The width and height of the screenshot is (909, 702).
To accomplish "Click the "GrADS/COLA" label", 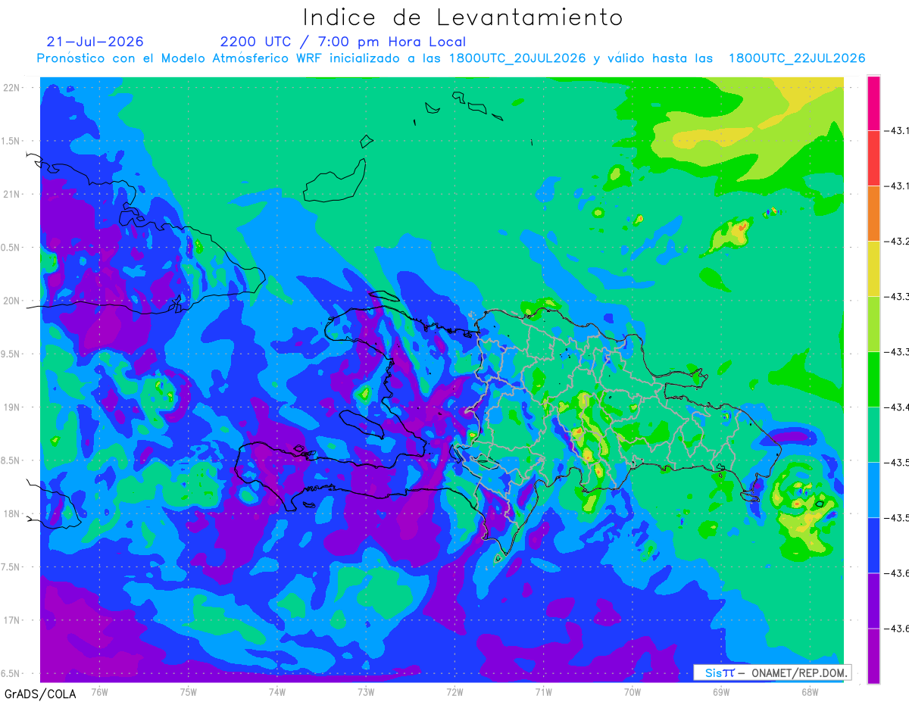I will [39, 694].
